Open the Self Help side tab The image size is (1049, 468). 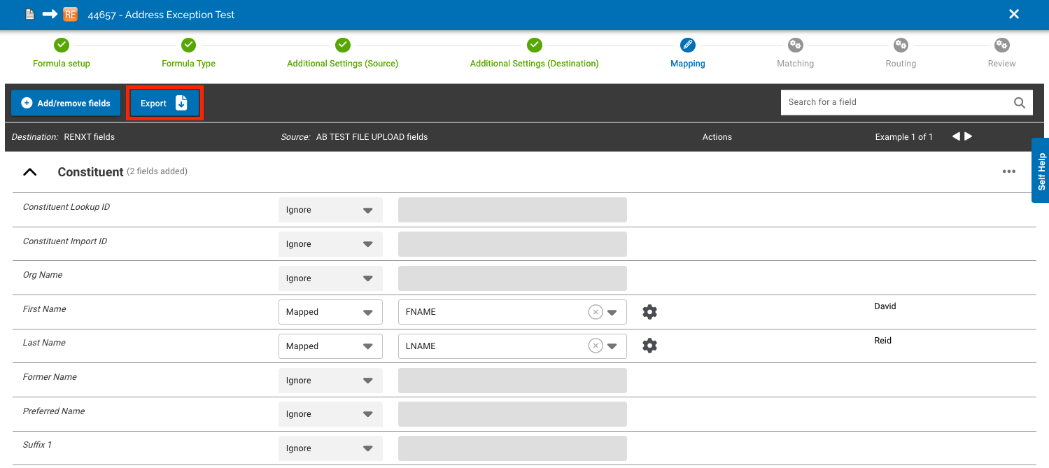(x=1041, y=170)
